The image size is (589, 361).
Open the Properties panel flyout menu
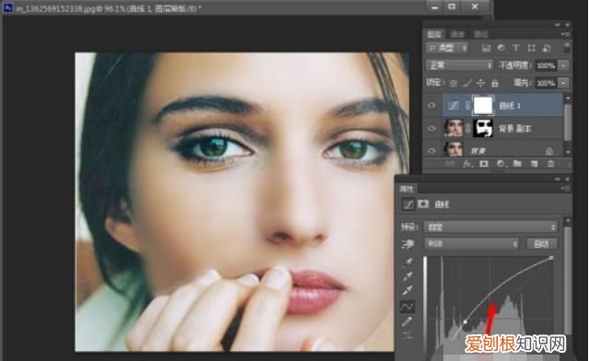(566, 189)
